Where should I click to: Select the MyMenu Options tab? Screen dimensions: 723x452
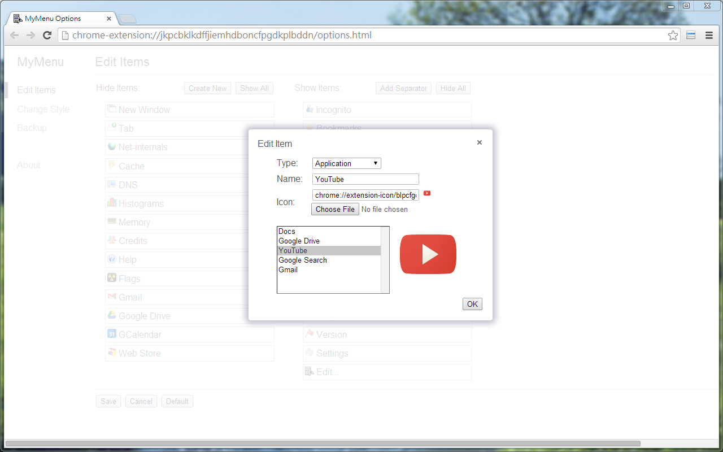pyautogui.click(x=62, y=19)
